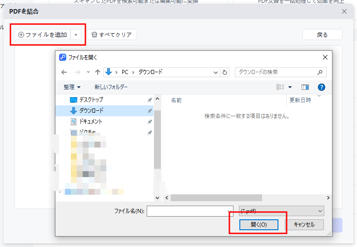Expand the address bar history dropdown
Screen dimensions: 357x247
pos(215,72)
